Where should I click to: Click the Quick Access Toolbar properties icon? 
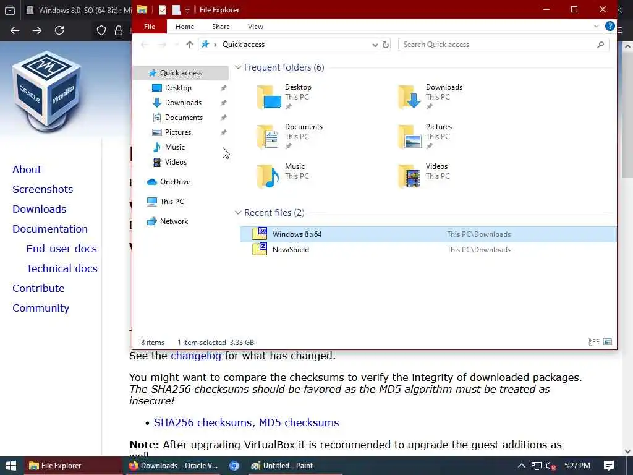163,10
